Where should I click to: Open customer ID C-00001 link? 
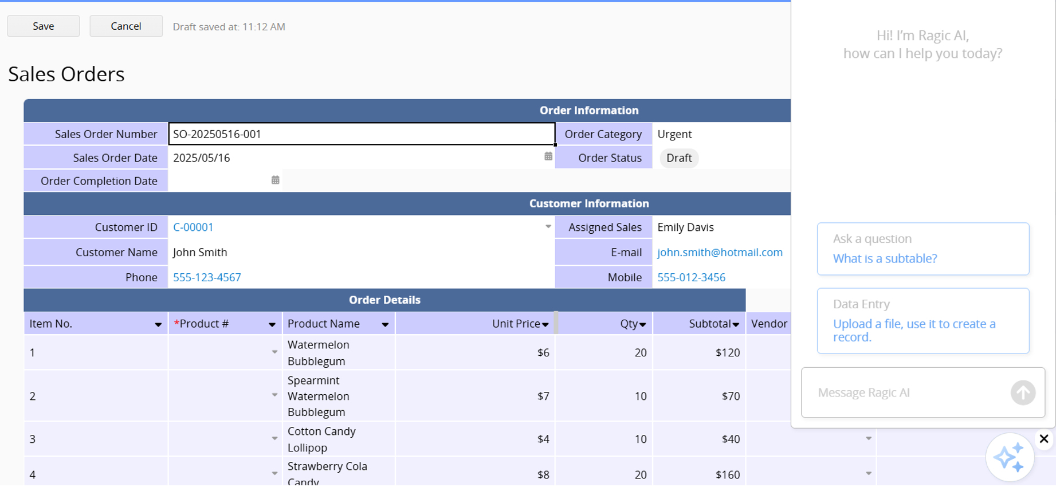[x=193, y=227]
